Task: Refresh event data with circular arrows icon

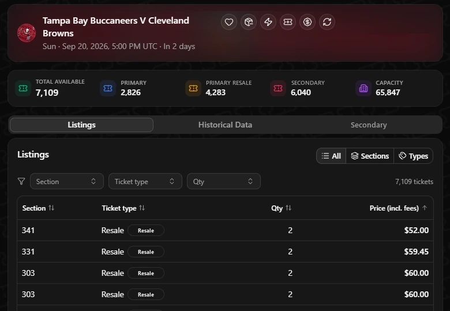Action: pyautogui.click(x=327, y=22)
